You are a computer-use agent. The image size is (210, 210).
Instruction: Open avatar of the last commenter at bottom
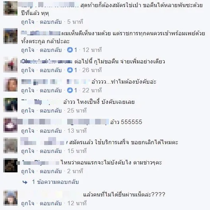click(10, 198)
